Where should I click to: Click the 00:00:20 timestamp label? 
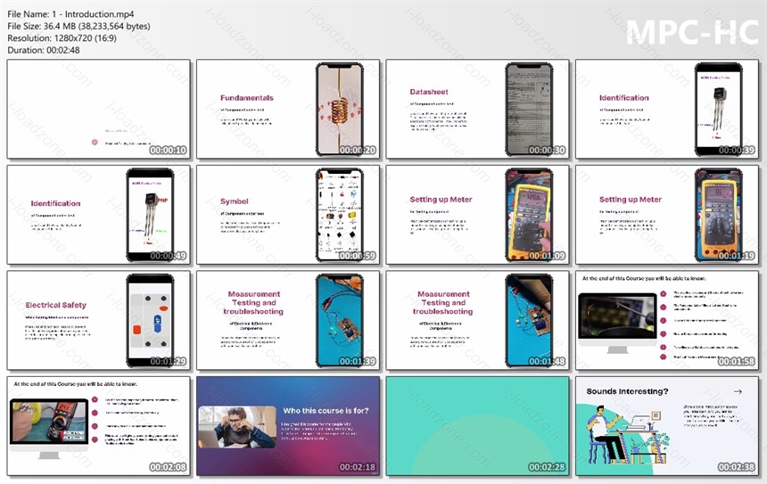(358, 150)
